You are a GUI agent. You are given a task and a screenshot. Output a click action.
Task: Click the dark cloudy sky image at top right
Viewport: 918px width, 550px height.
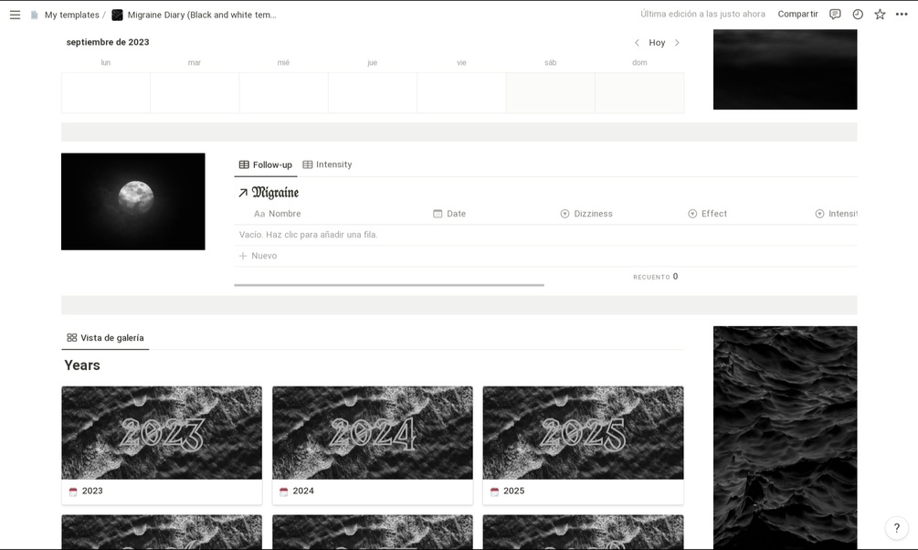point(786,69)
